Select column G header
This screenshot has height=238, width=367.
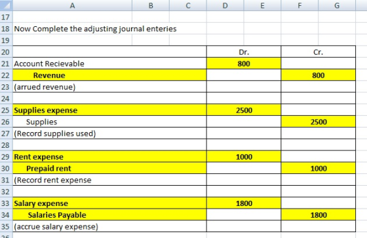point(337,5)
